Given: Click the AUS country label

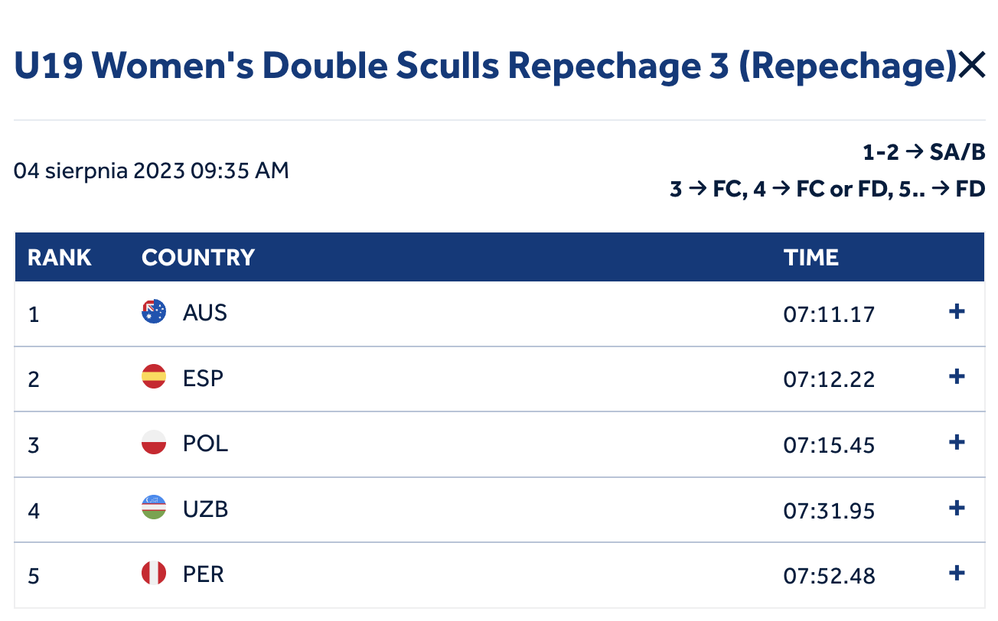Looking at the screenshot, I should tap(205, 313).
